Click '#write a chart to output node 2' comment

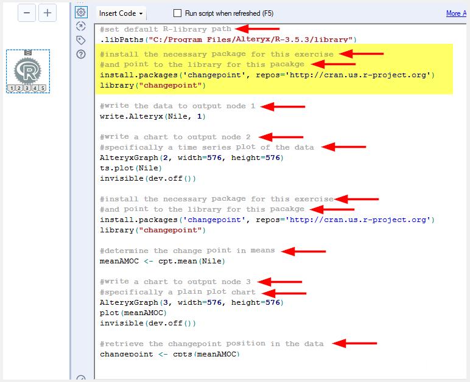[x=175, y=137]
